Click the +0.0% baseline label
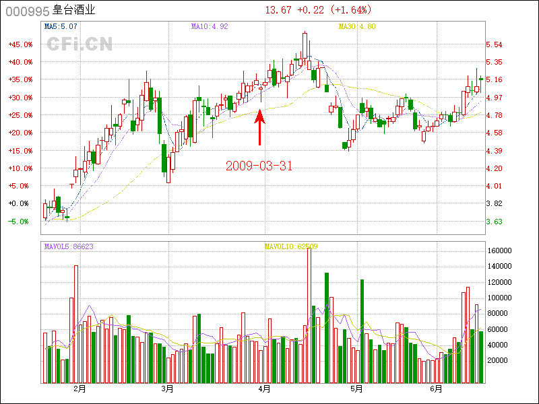Image resolution: width=539 pixels, height=404 pixels. [x=19, y=203]
